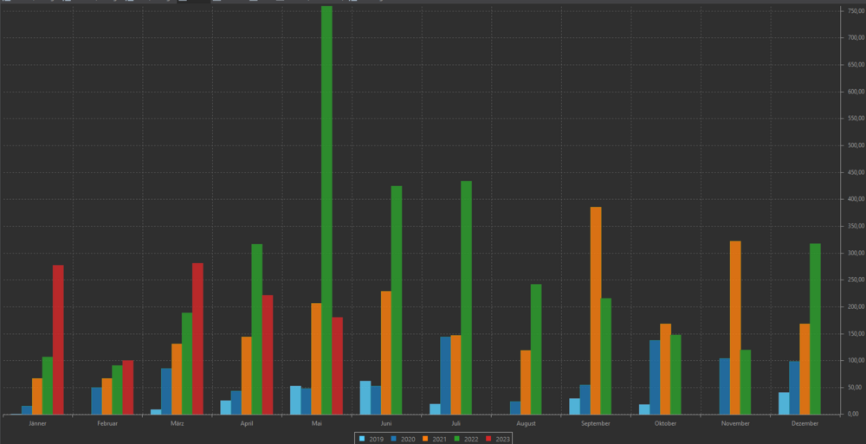Viewport: 866px width, 444px height.
Task: Select the orange 2021 bar in Juni
Action: tap(386, 353)
